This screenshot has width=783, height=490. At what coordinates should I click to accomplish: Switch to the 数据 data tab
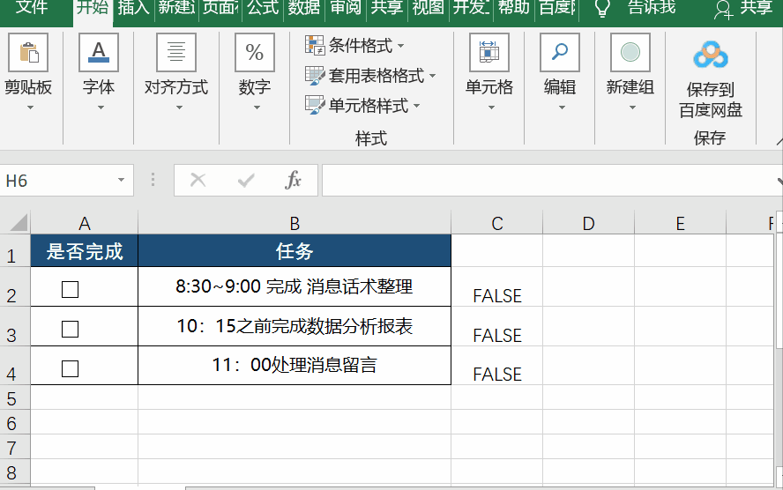(x=304, y=7)
